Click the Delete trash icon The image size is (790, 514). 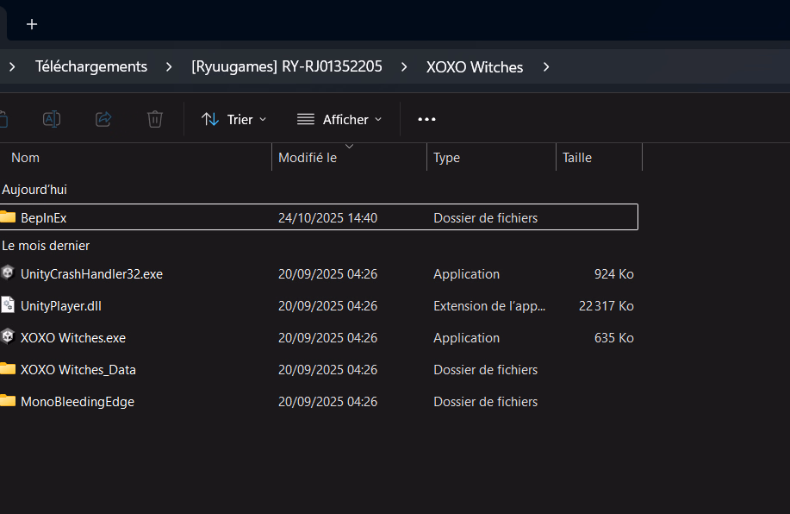pyautogui.click(x=155, y=119)
